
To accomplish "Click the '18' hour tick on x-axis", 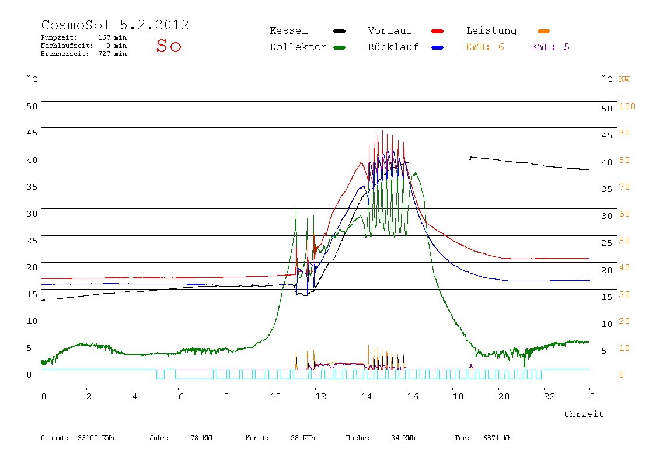I will 458,396.
